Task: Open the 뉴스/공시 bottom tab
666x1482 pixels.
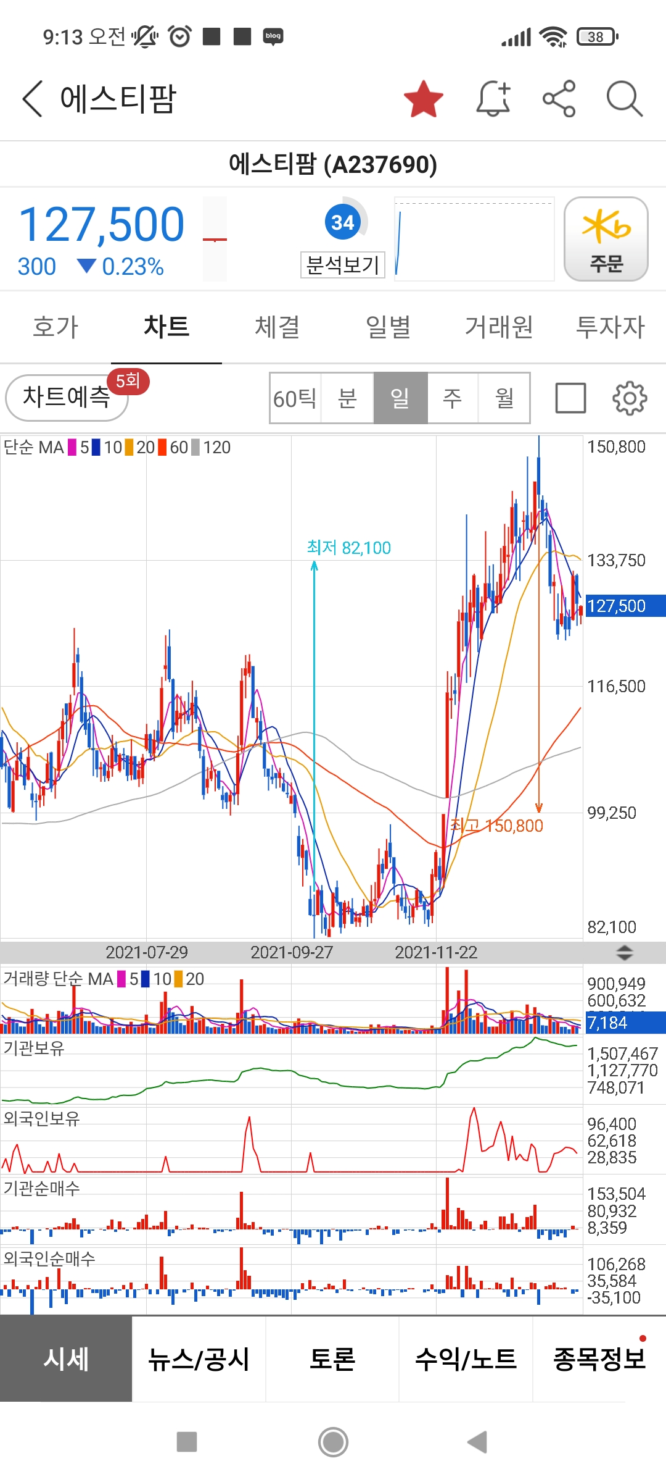Action: click(199, 1358)
